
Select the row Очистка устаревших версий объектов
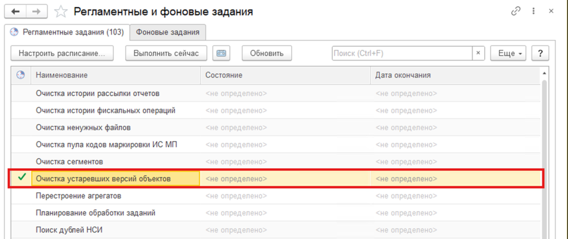point(276,179)
